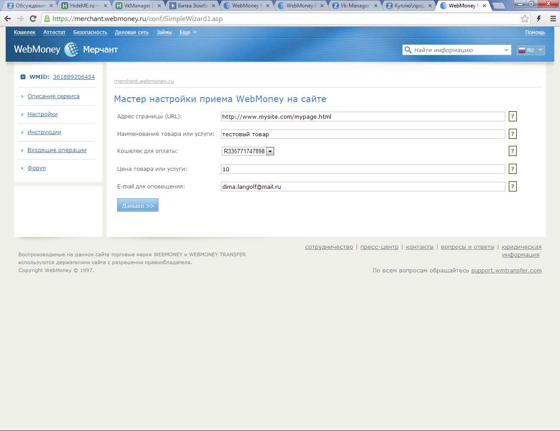Click the browser back arrow
The width and height of the screenshot is (560, 431).
[x=7, y=19]
